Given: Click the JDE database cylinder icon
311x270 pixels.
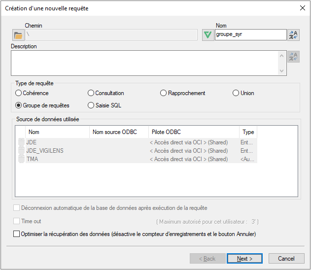Looking at the screenshot, I should click(x=21, y=142).
